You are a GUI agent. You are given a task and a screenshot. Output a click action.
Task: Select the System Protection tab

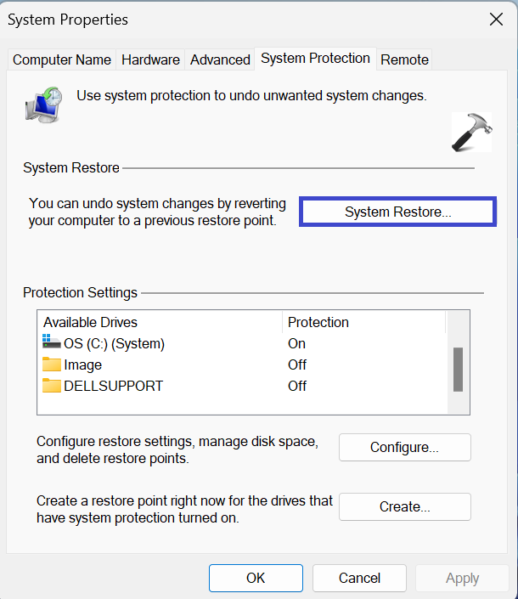pyautogui.click(x=315, y=59)
